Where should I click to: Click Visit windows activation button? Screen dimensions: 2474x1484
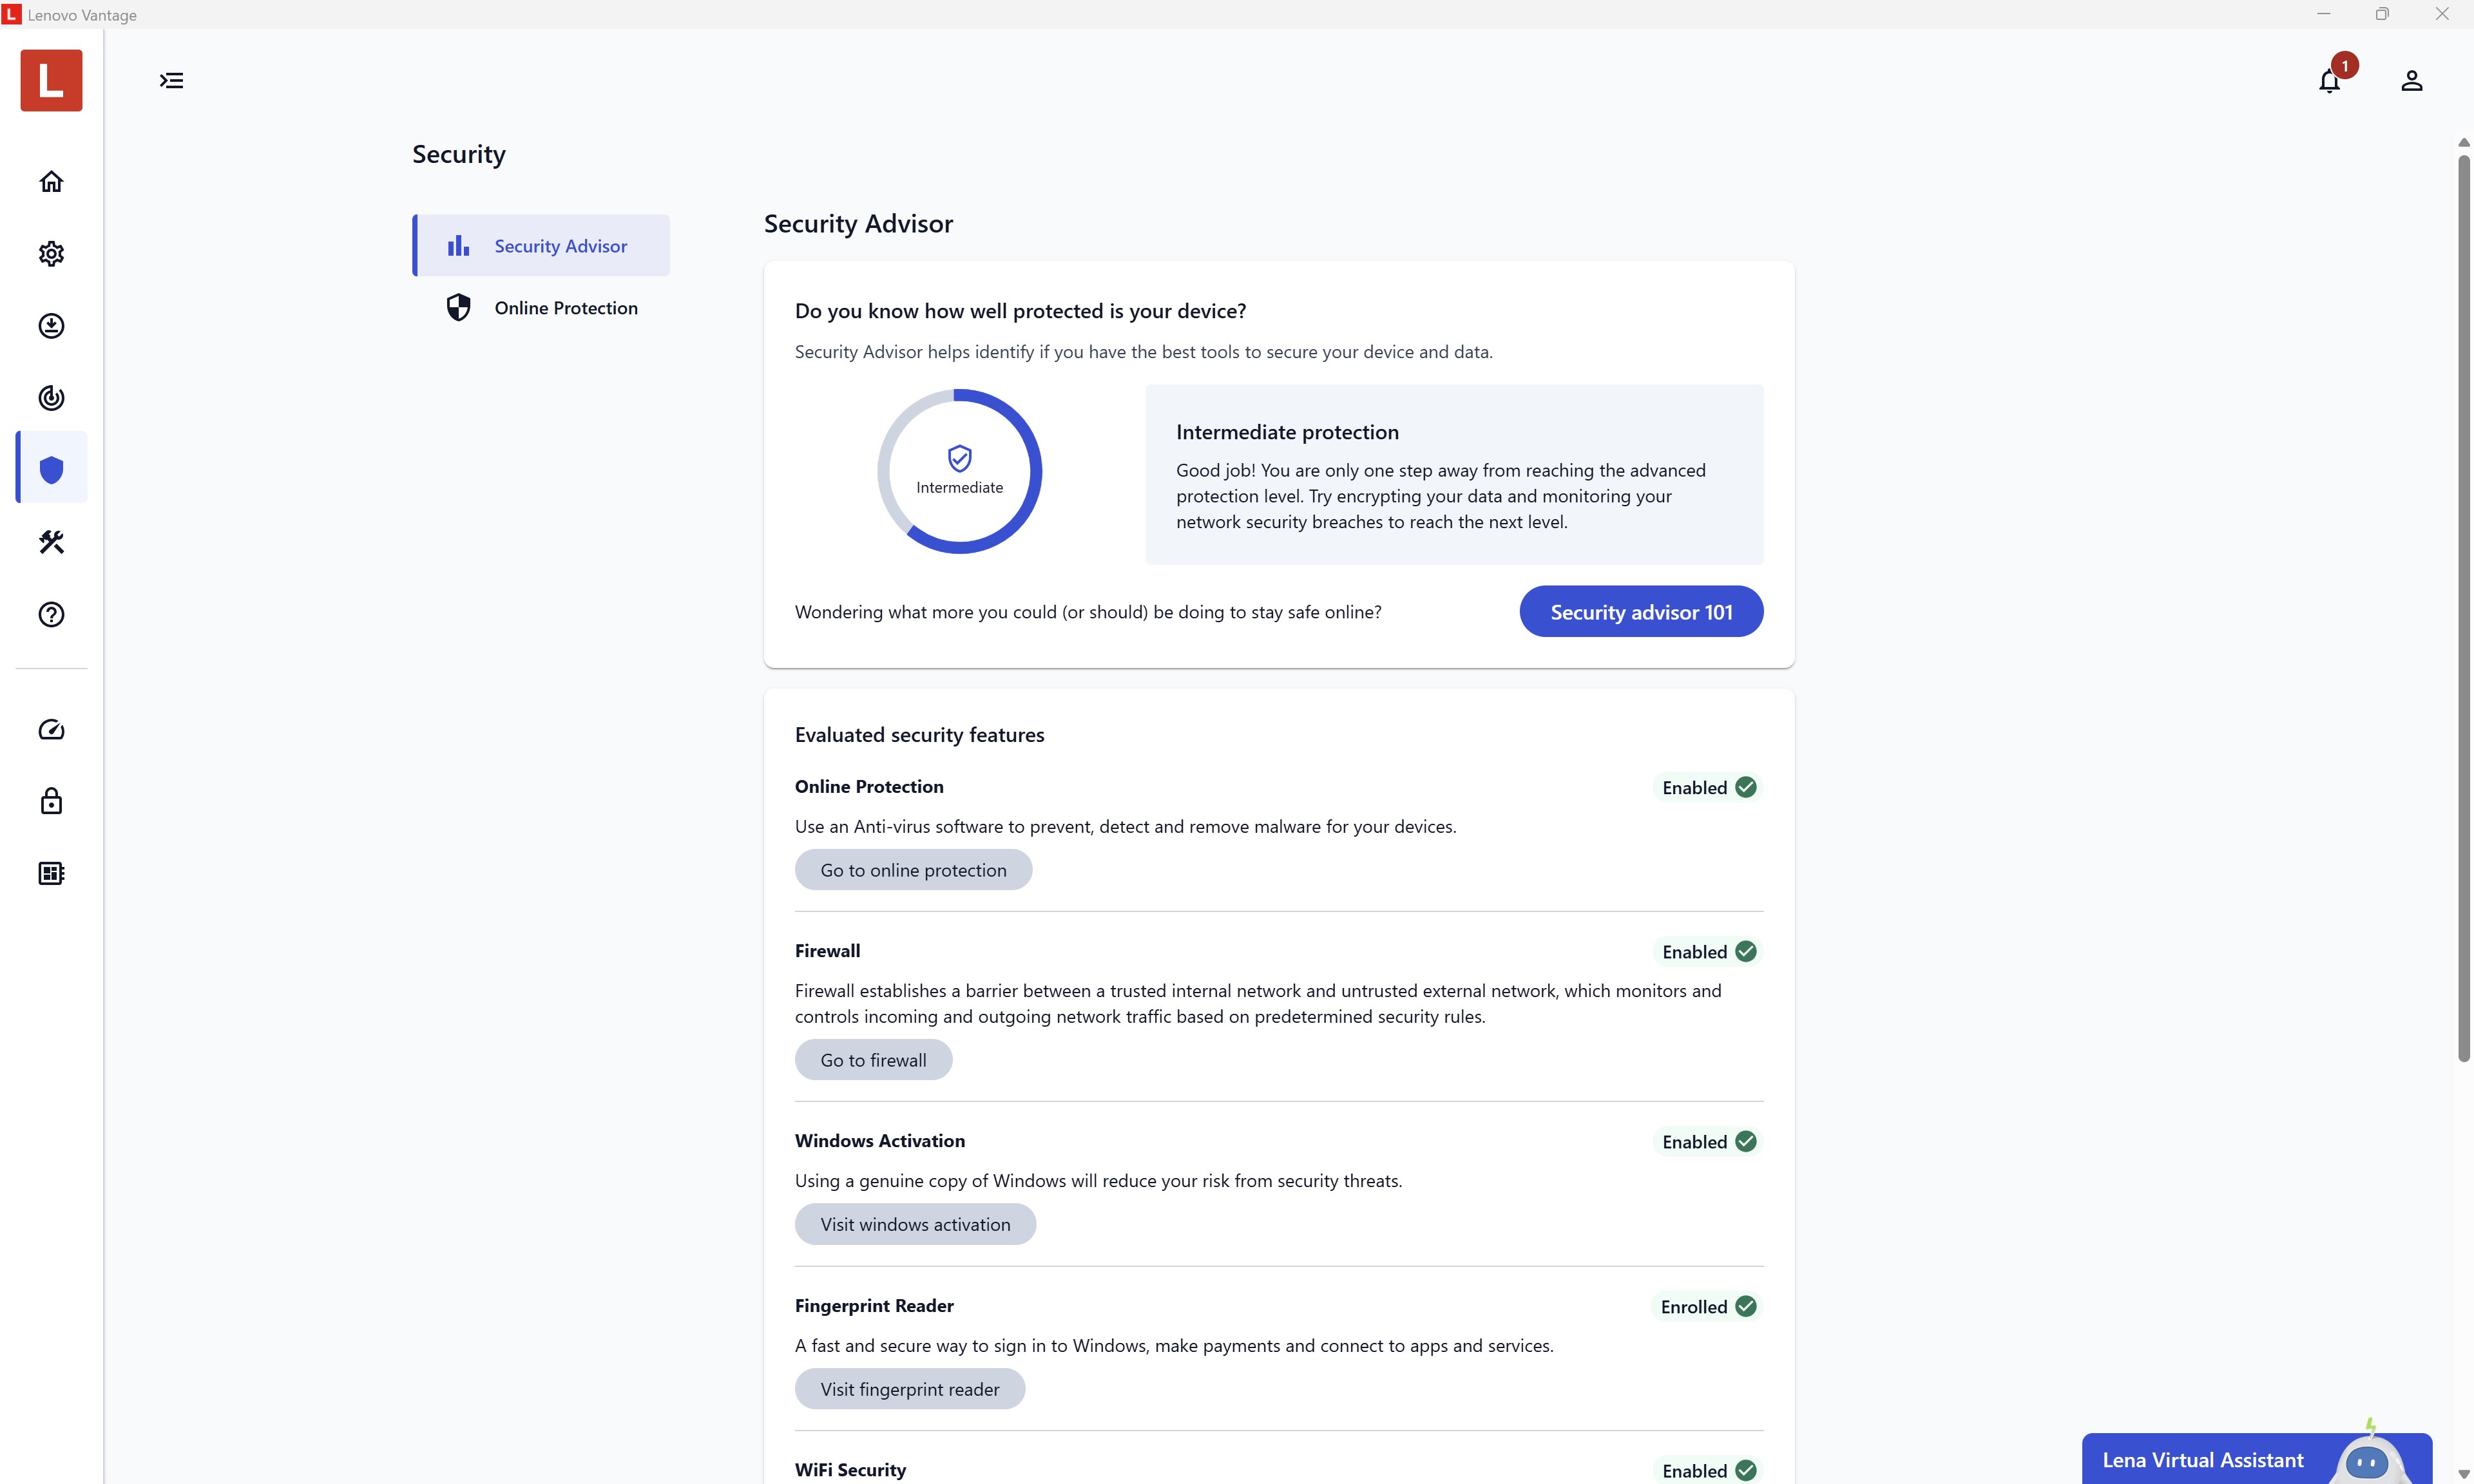point(915,1224)
